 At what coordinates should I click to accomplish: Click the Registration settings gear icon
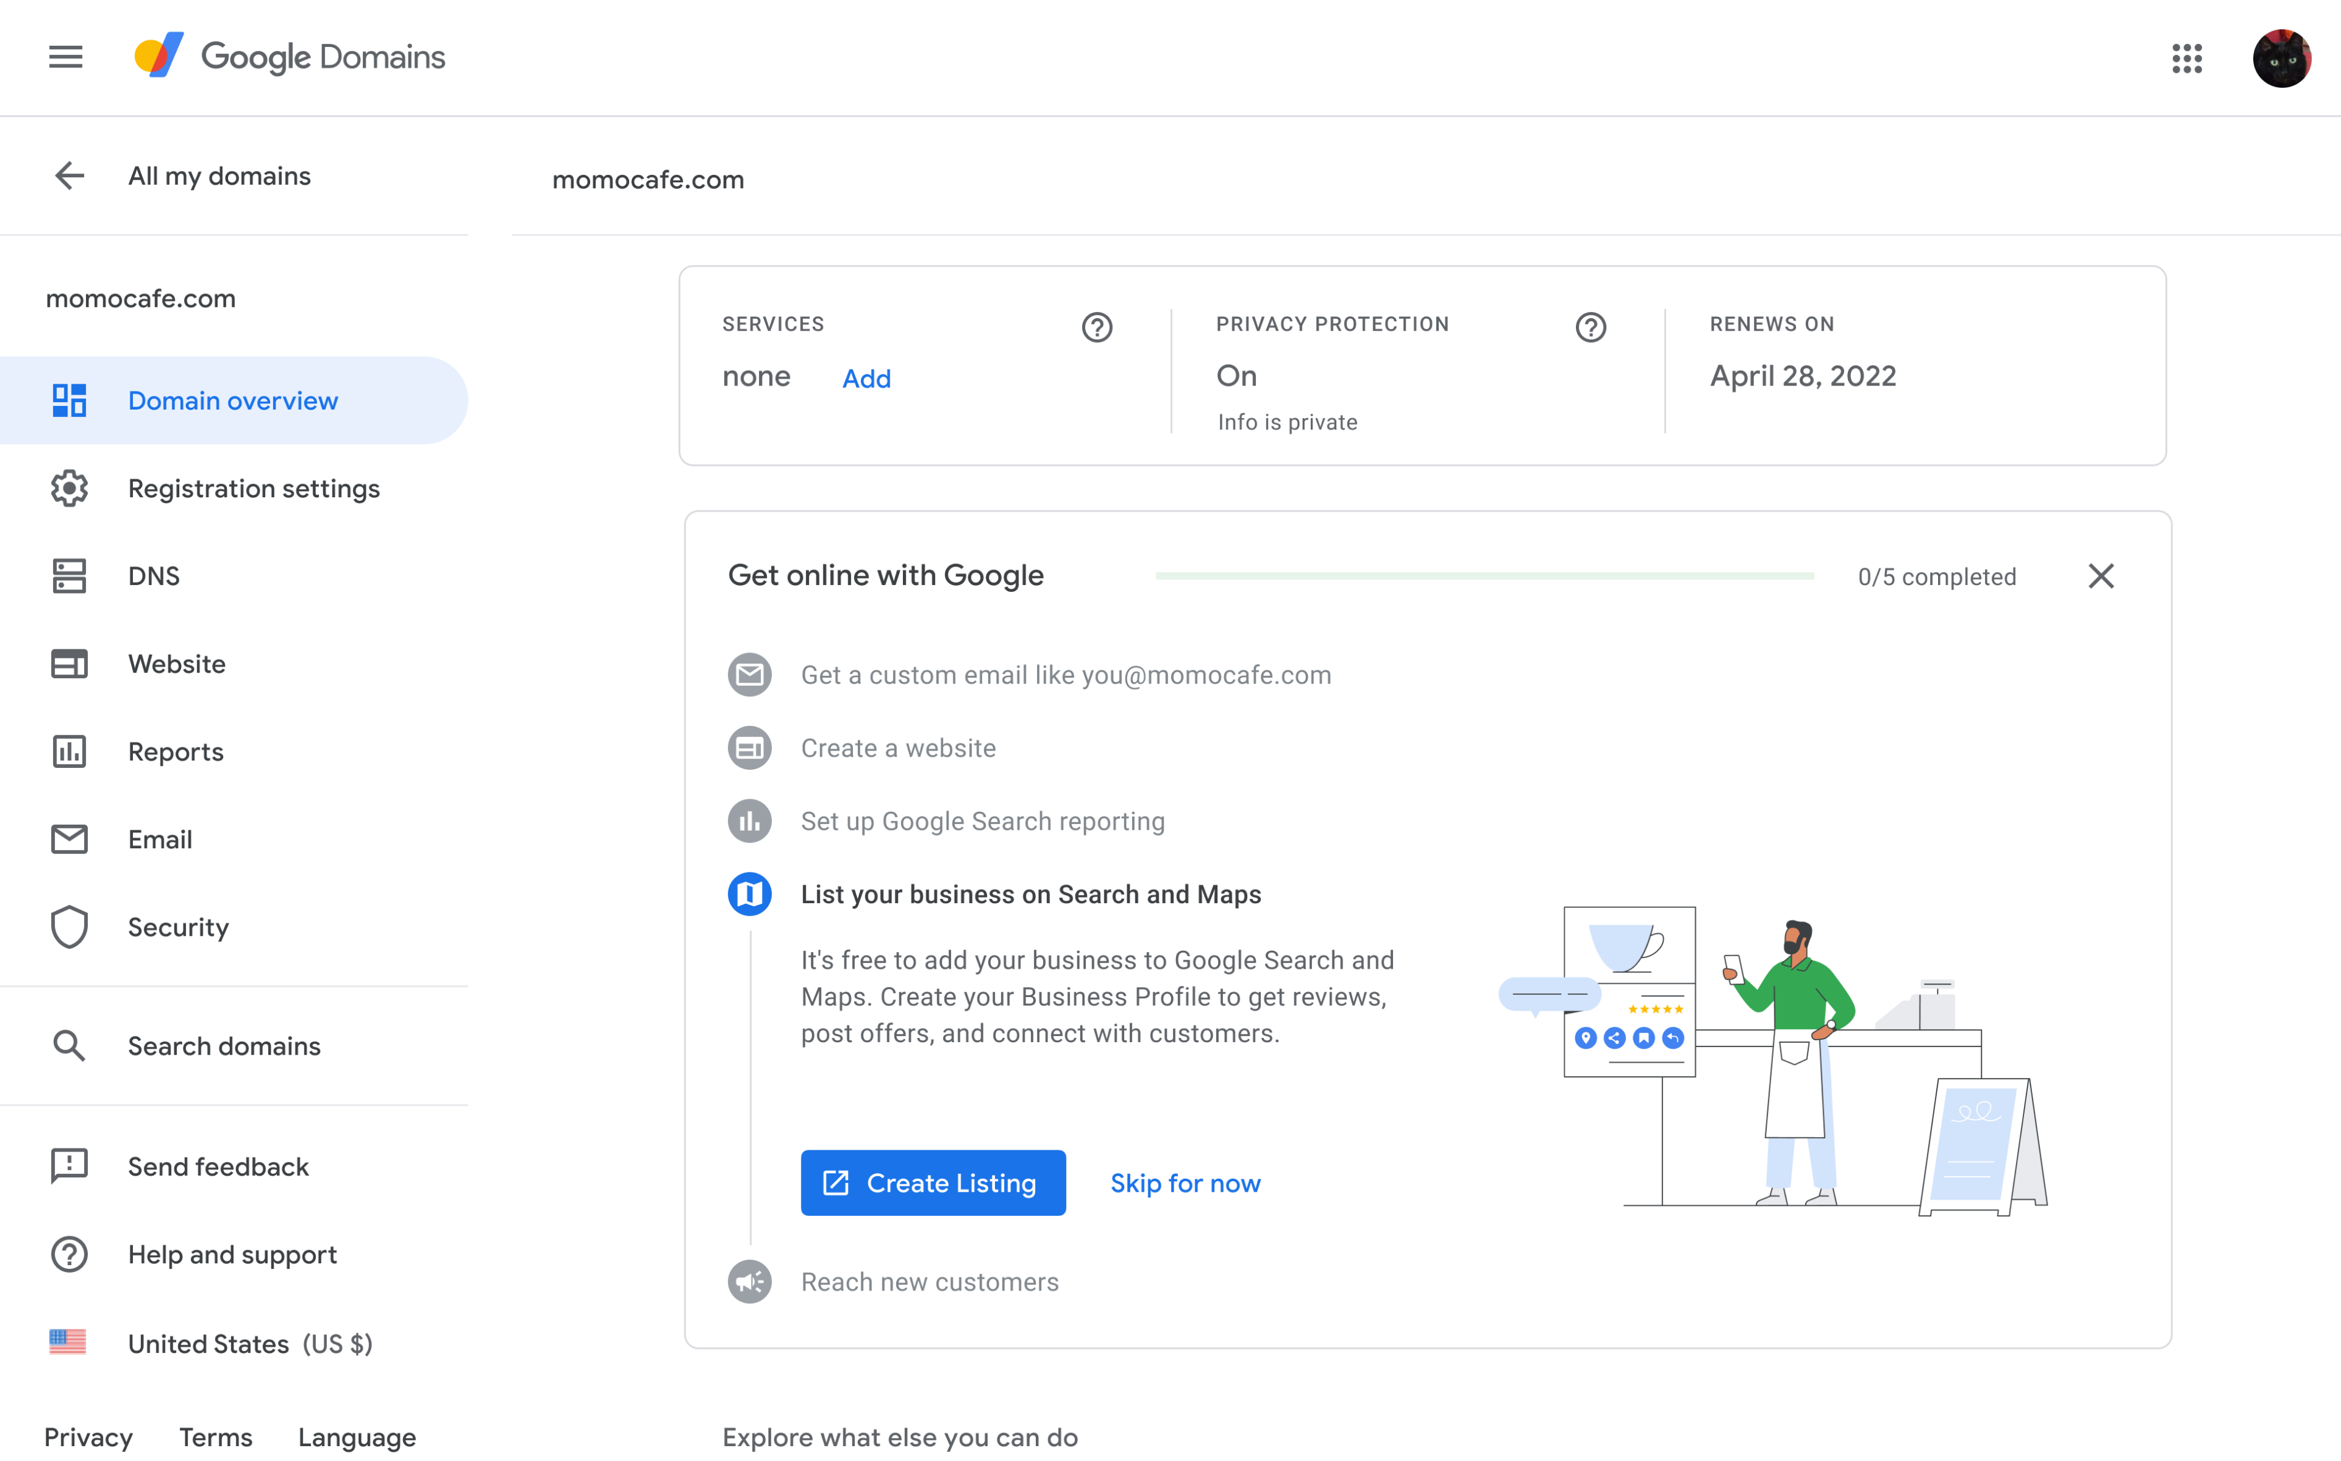point(70,488)
